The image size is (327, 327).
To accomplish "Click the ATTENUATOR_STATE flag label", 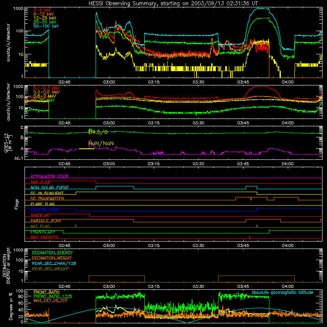I will pos(49,177).
